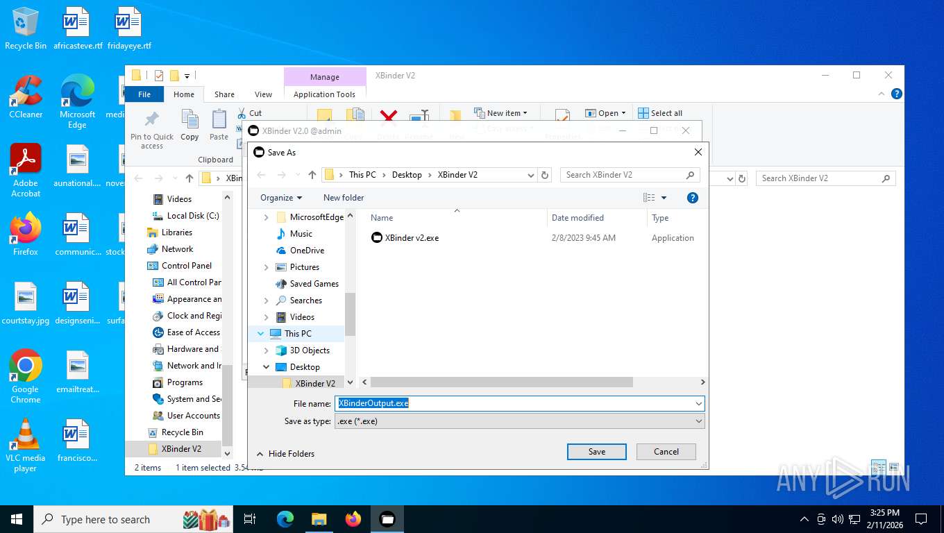Viewport: 944px width, 533px height.
Task: Select Network in Explorer navigation pane
Action: [x=170, y=249]
